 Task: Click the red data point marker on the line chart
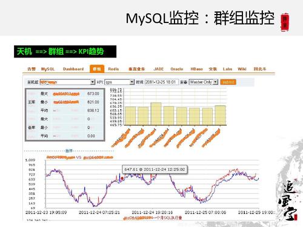pos(122,179)
